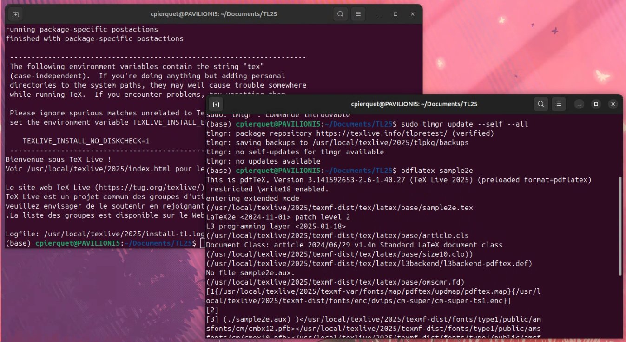Click "restricted \write18 enabled." line
Image resolution: width=626 pixels, height=342 pixels.
click(270, 189)
